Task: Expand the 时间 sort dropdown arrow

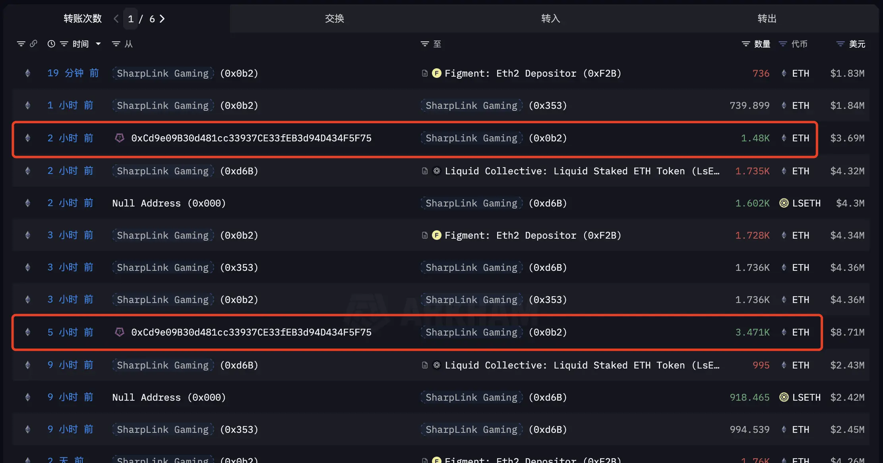Action: click(98, 44)
